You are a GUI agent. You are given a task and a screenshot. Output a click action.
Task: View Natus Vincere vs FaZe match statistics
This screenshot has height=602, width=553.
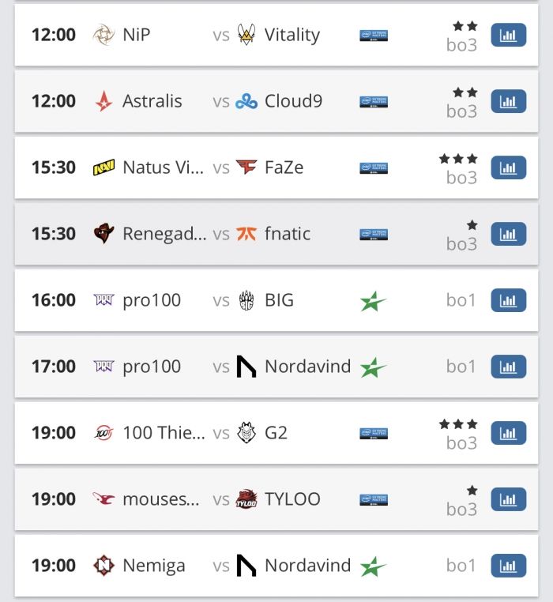click(508, 167)
